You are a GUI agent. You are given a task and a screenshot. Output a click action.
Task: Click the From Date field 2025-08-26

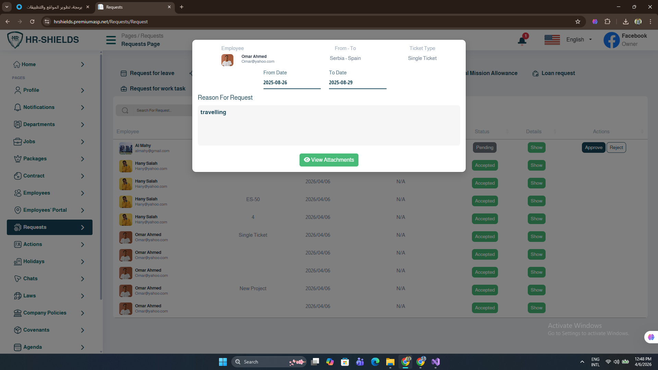click(x=292, y=83)
